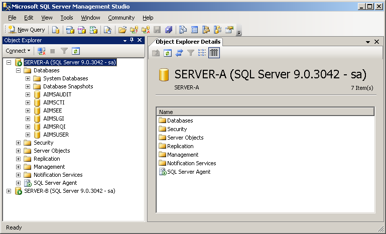Screen dimensions: 386x234
Task: Select the Object Explorer Details tab
Action: point(188,42)
